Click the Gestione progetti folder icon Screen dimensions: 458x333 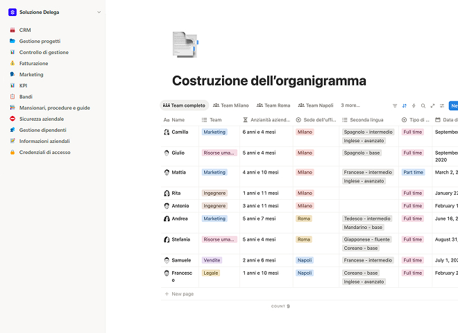point(12,41)
